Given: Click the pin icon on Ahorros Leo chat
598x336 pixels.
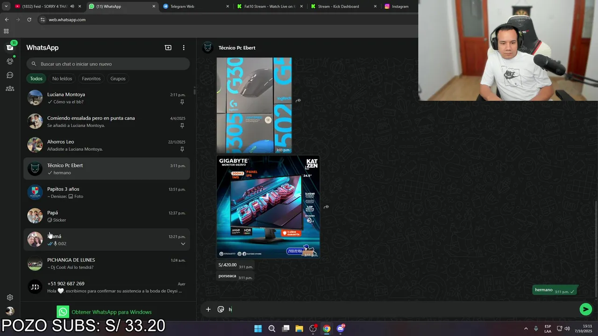Looking at the screenshot, I should (x=182, y=149).
